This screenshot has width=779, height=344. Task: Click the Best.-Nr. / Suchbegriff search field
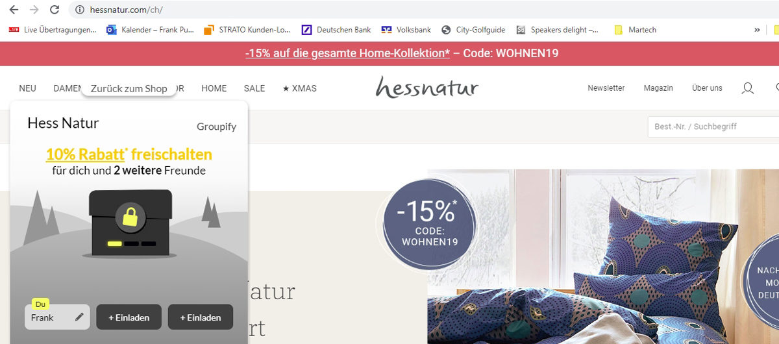(x=713, y=127)
